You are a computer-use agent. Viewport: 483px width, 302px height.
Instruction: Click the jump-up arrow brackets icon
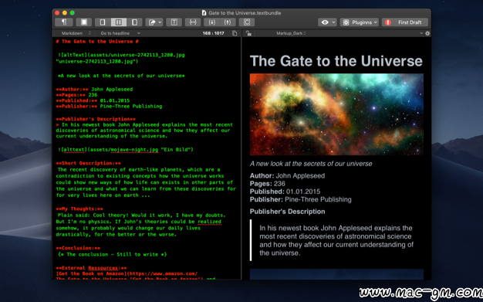[x=228, y=22]
